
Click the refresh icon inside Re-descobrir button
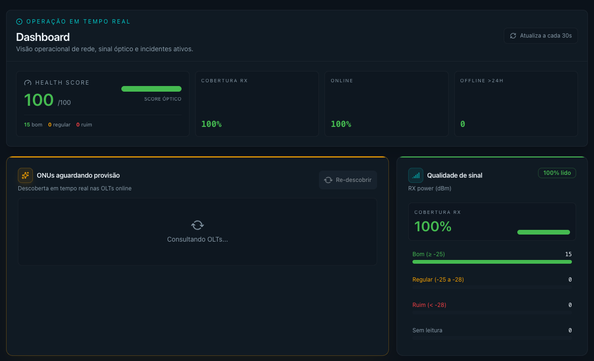point(328,180)
